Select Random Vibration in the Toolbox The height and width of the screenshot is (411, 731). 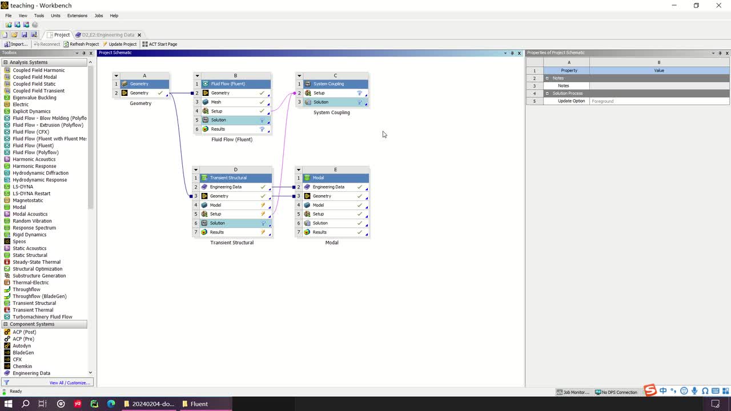32,221
